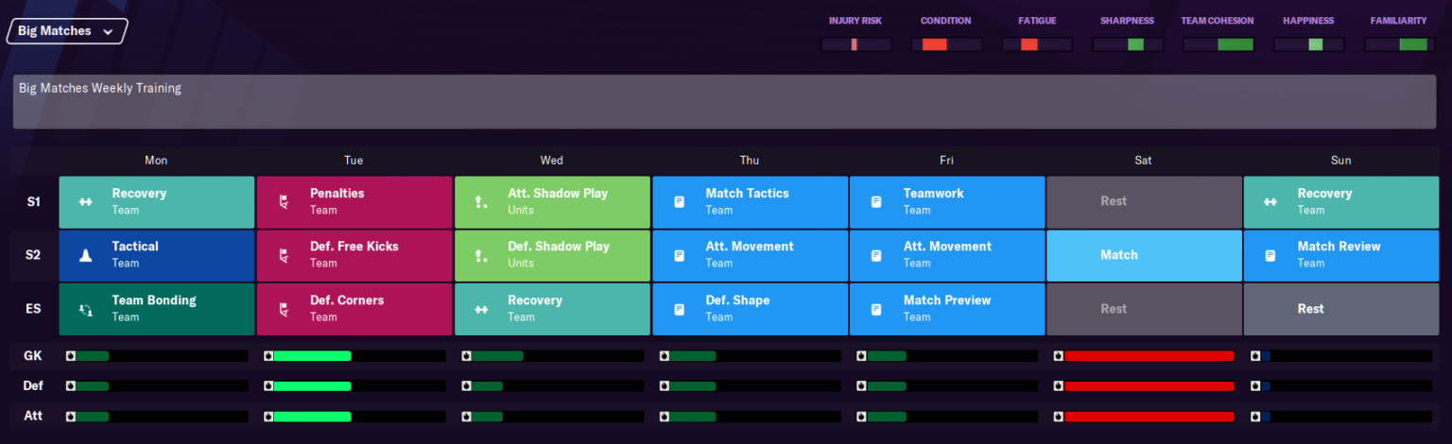Open the Saturday S1 Rest slot
This screenshot has width=1452, height=444.
[x=1144, y=201]
